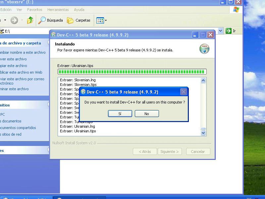
Task: Toggle the Carpetas folder pane button
Action: click(79, 20)
